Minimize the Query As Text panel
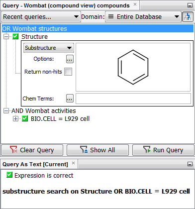195x209 pixels. click(x=190, y=164)
